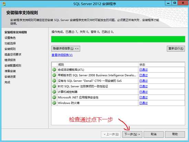Click rule text 计算机域控制器
The width and height of the screenshot is (189, 142).
[x=67, y=92]
